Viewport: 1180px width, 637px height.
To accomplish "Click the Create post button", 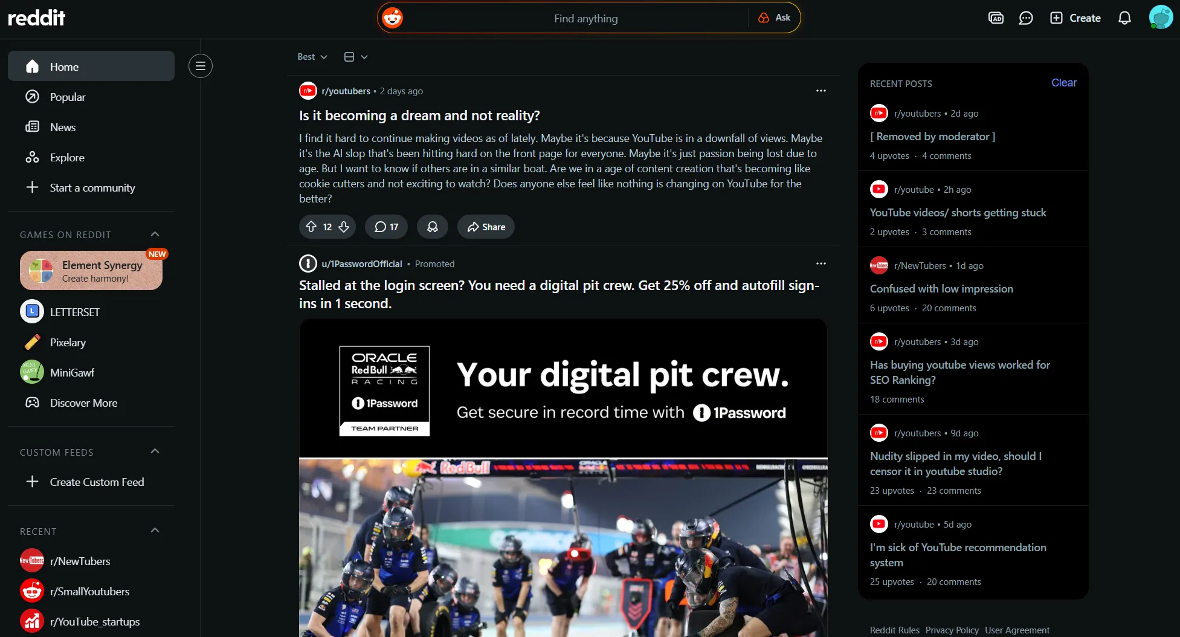I will coord(1075,18).
